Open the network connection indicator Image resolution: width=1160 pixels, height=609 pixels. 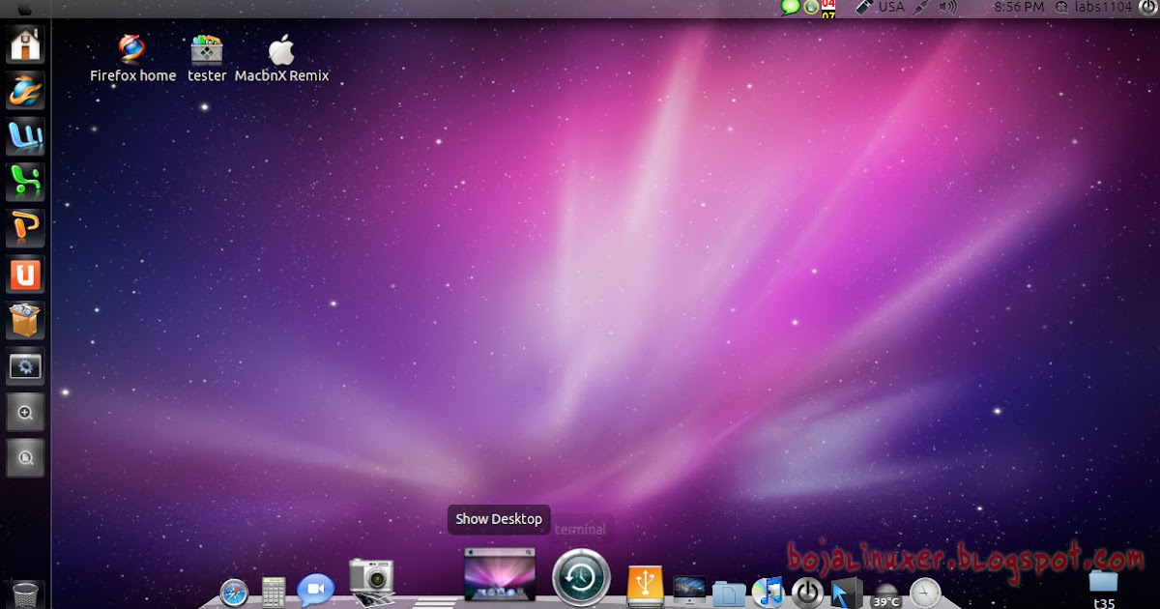(922, 7)
